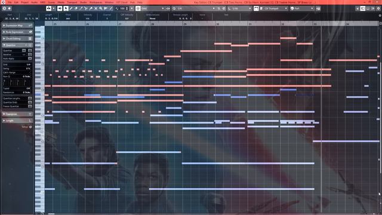Screen dimensions: 382x215
Task: Click Quantize apply button in inspector
Action: point(30,50)
